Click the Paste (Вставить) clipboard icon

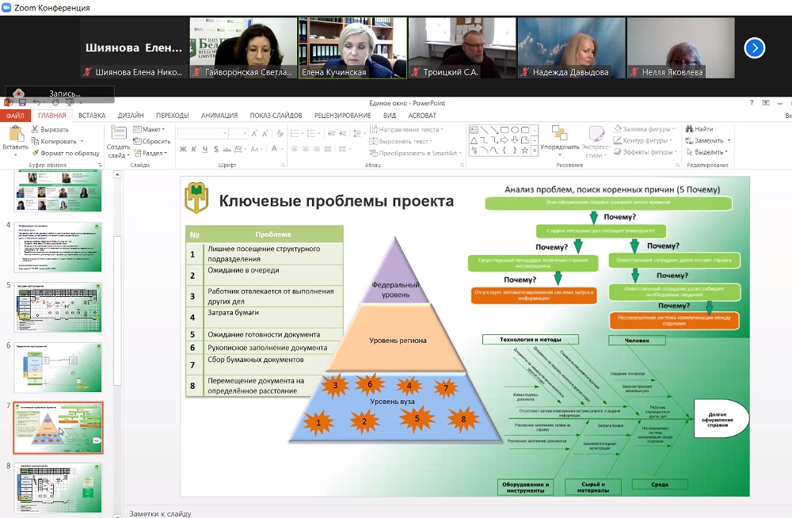(x=14, y=134)
